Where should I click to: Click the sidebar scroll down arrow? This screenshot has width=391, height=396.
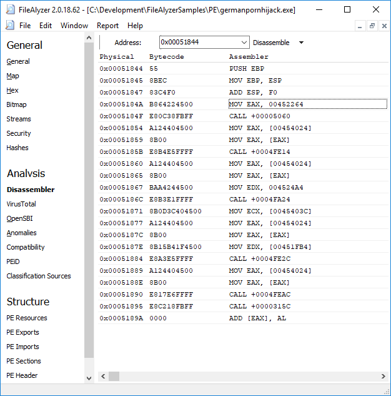tap(89, 378)
